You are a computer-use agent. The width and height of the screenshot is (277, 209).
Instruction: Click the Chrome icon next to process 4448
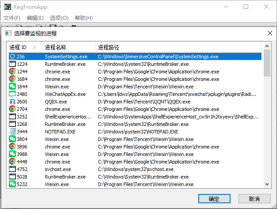point(12,162)
